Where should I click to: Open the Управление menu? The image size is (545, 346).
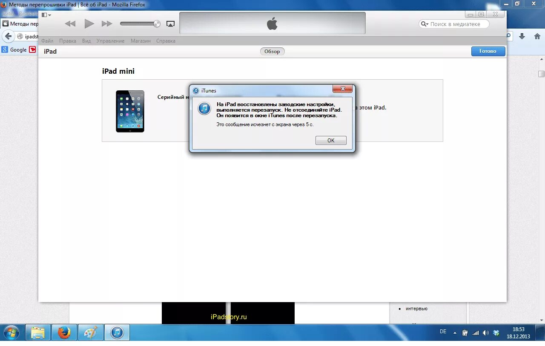pos(111,41)
